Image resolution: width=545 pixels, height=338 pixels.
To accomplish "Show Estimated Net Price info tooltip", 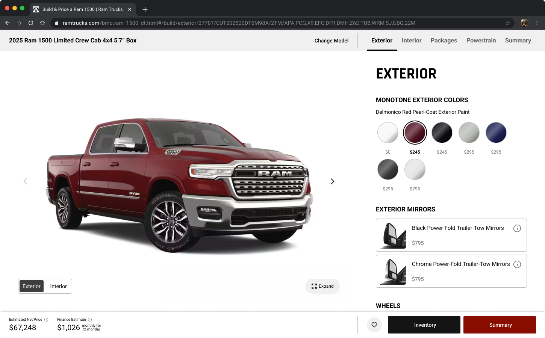I will point(46,320).
